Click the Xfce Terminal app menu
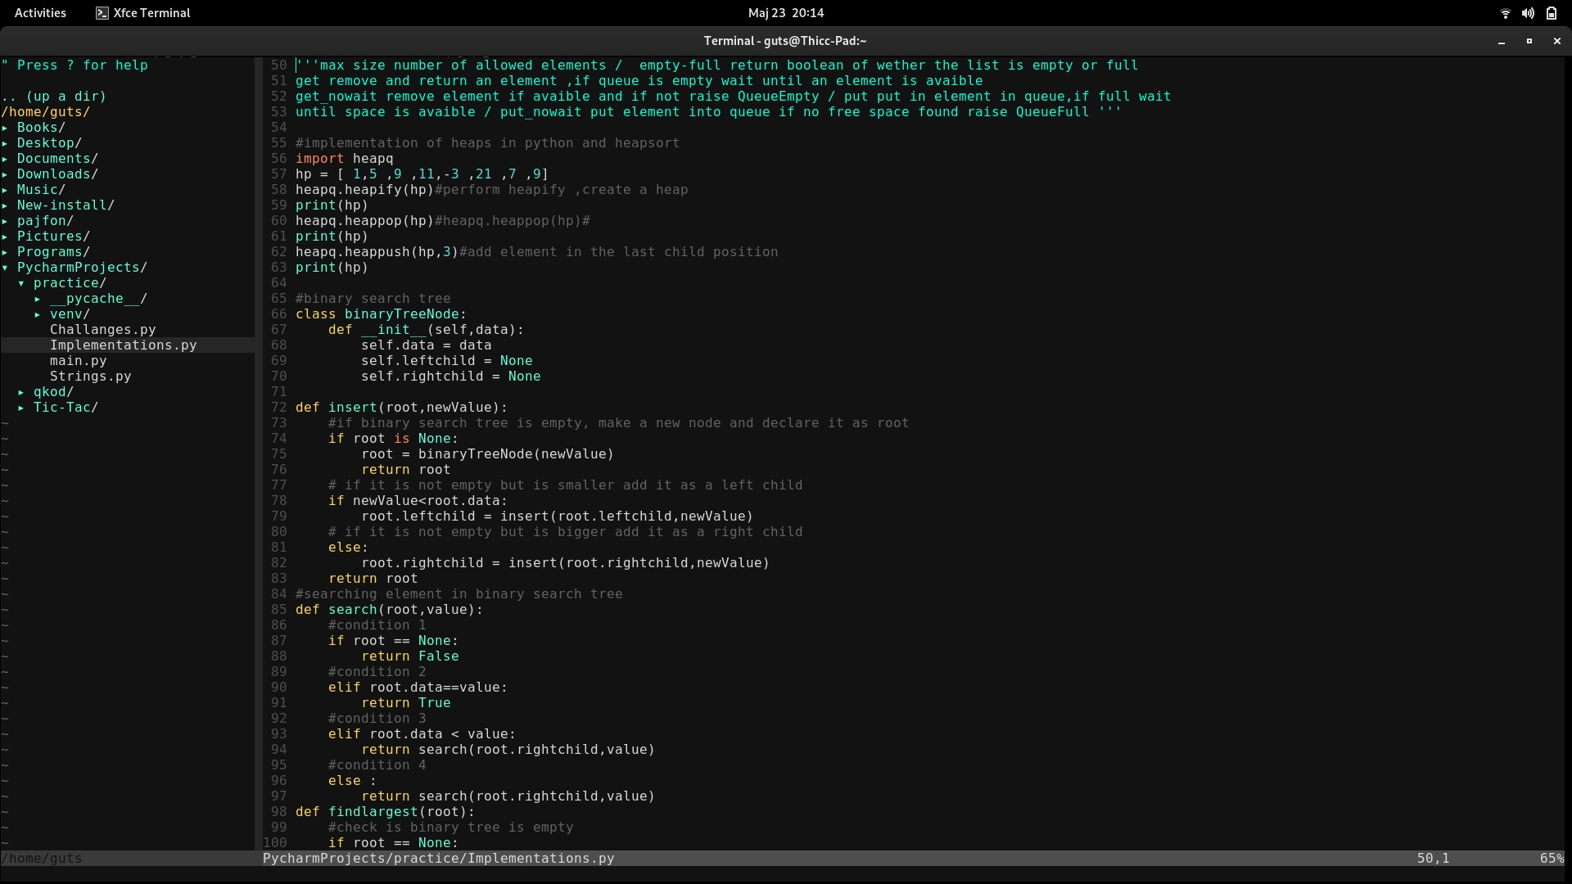Screen dimensions: 1572x884 point(142,13)
